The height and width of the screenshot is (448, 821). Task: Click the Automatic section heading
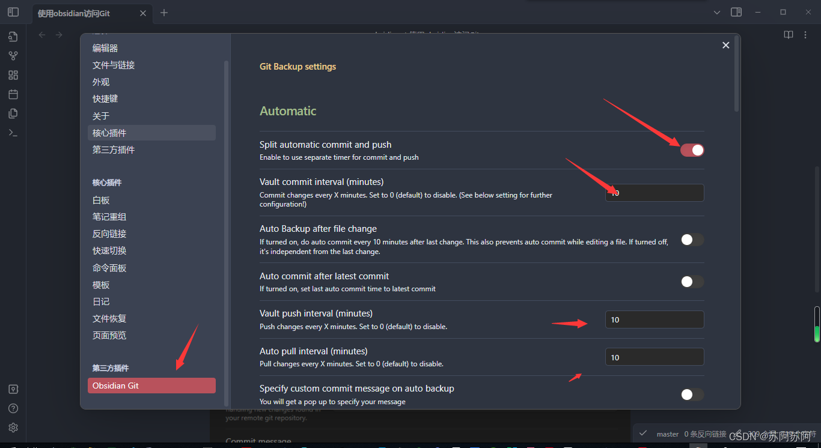[x=288, y=111]
